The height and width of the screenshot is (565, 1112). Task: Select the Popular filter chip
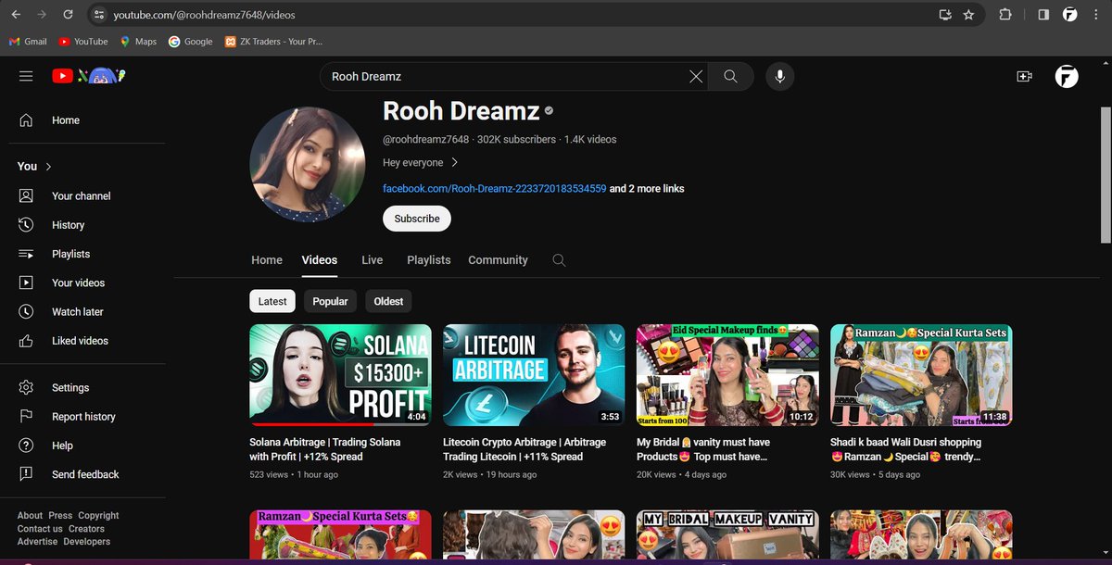point(330,301)
